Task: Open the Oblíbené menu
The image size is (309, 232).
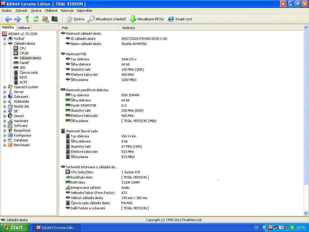Action: (x=51, y=11)
